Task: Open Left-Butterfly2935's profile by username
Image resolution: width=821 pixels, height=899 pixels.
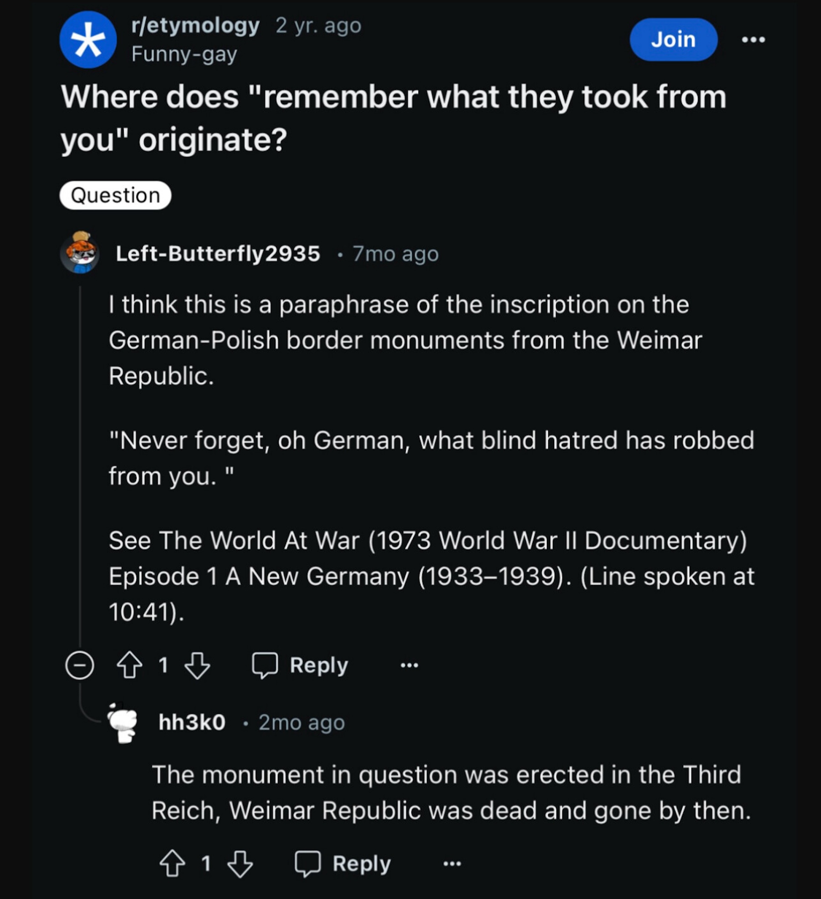Action: 218,254
